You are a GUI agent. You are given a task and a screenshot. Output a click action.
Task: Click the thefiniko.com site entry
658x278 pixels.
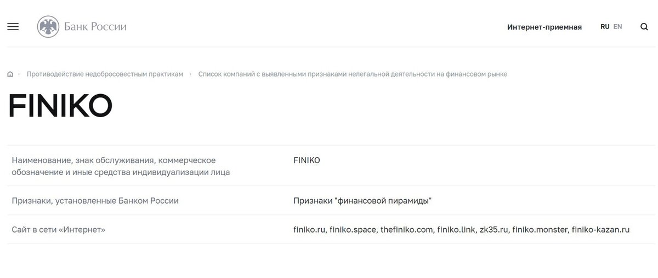coord(407,230)
